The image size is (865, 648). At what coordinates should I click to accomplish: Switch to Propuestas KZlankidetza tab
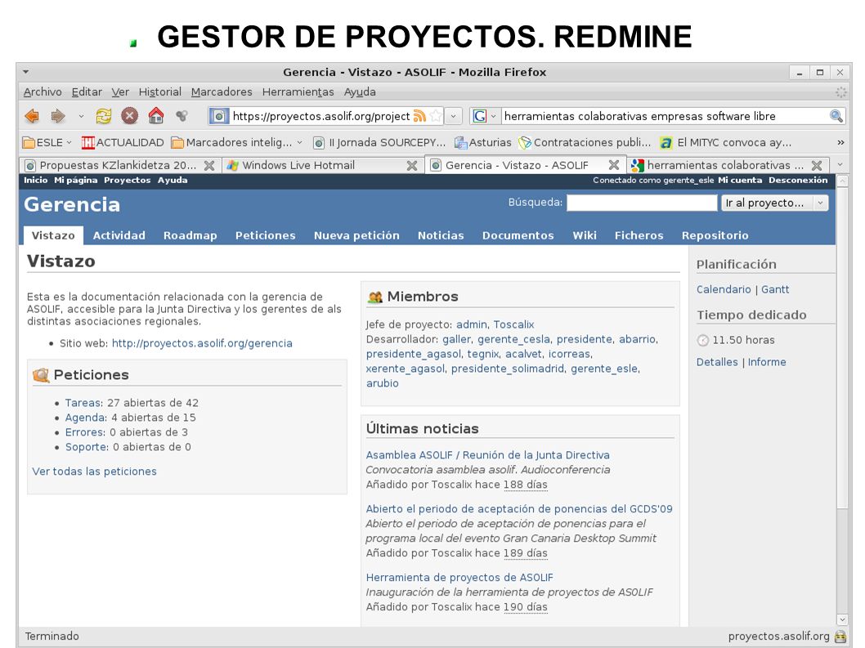[118, 165]
